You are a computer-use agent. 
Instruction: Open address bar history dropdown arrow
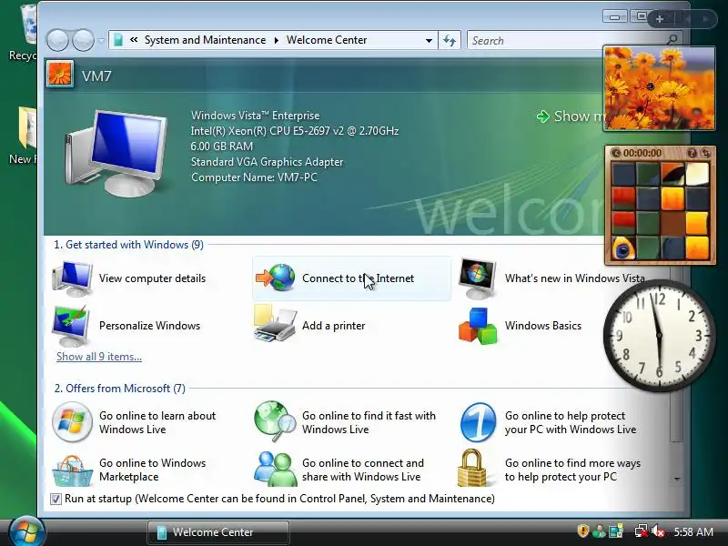pyautogui.click(x=429, y=40)
